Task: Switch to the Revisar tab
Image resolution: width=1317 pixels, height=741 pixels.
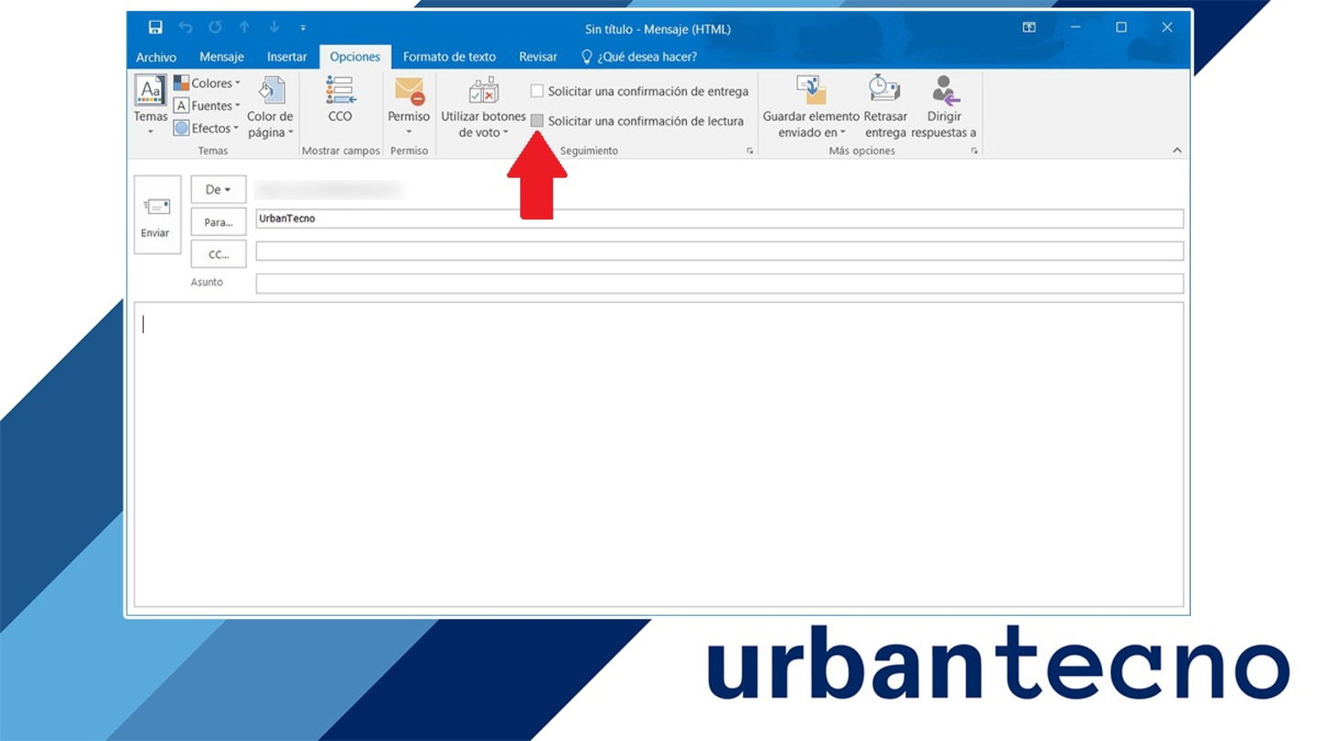Action: pyautogui.click(x=538, y=57)
